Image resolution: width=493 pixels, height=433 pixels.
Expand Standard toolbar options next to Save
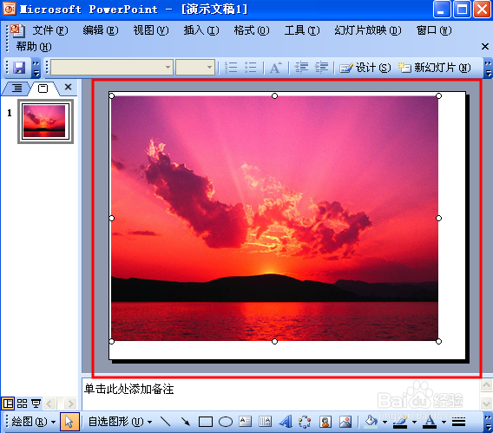tap(36, 68)
